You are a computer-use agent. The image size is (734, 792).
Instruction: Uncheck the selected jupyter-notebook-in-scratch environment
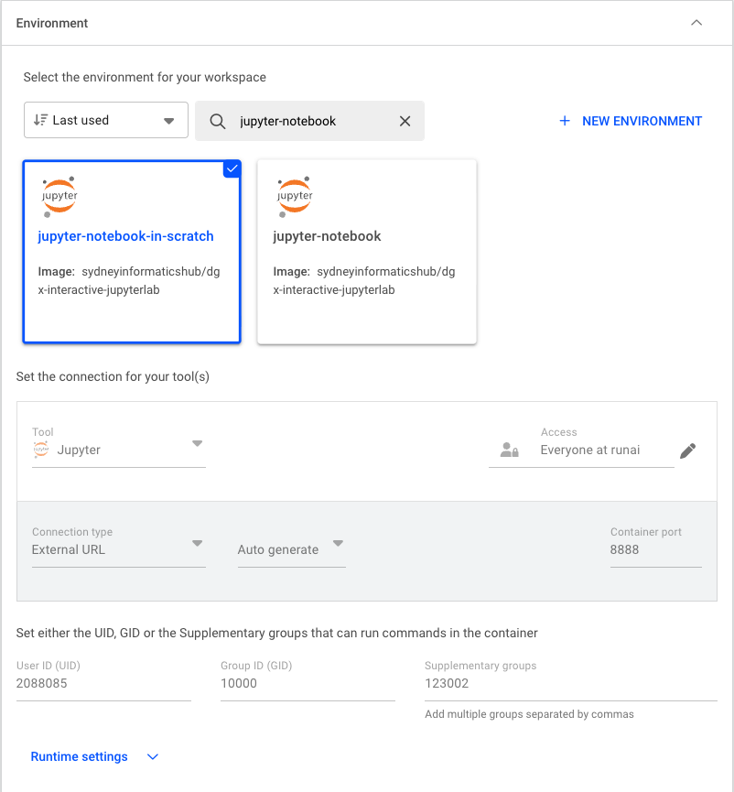[x=232, y=168]
